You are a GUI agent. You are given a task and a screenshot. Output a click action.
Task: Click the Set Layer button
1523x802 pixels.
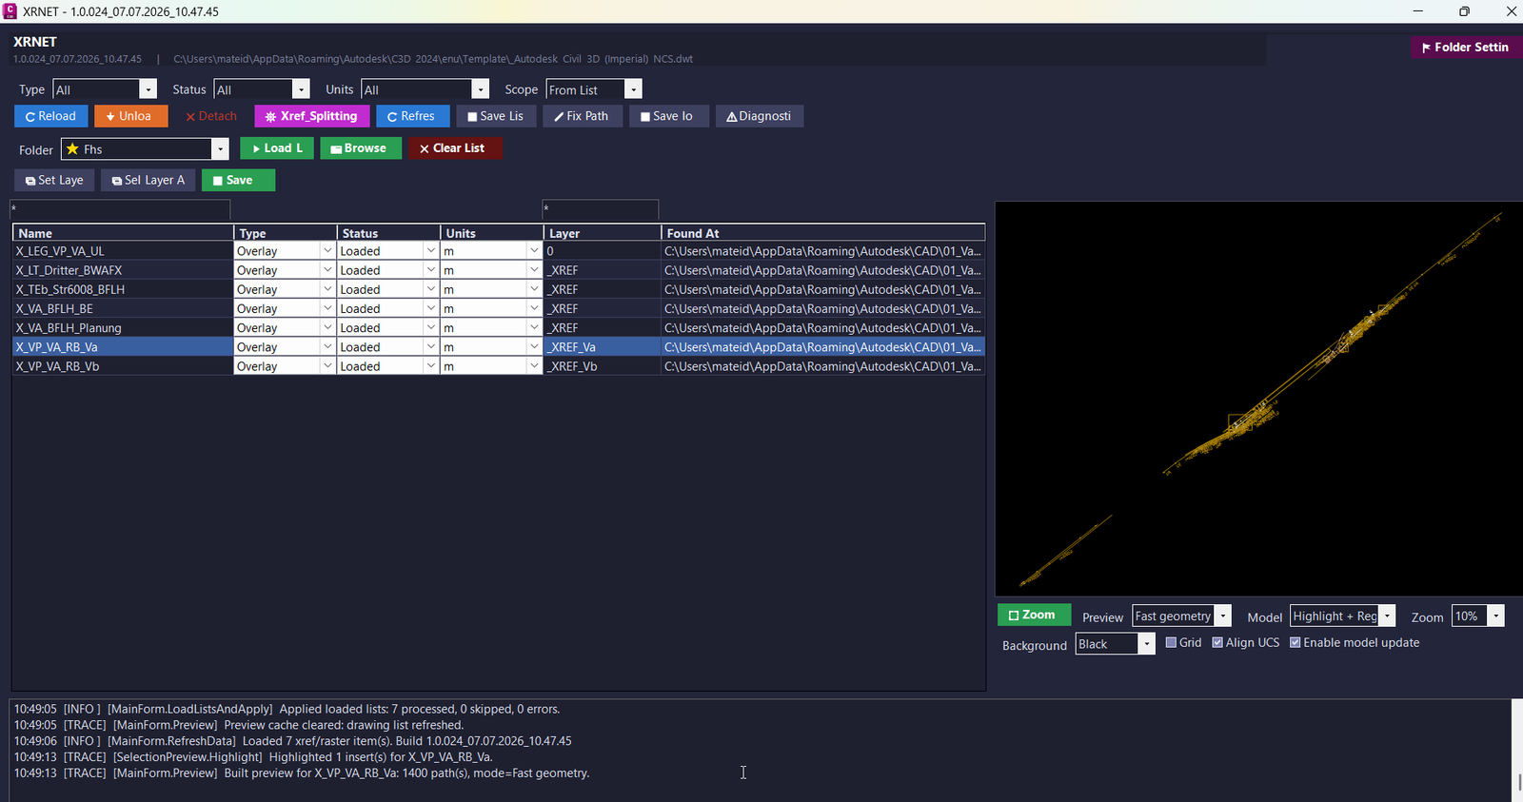click(x=54, y=180)
